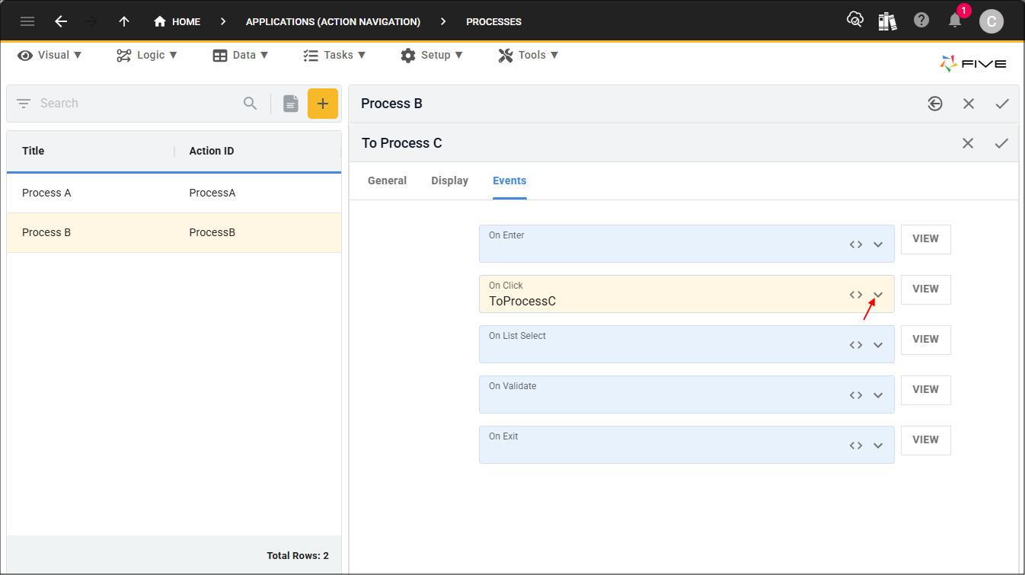
Task: Go to HOME breadcrumb
Action: click(x=177, y=21)
